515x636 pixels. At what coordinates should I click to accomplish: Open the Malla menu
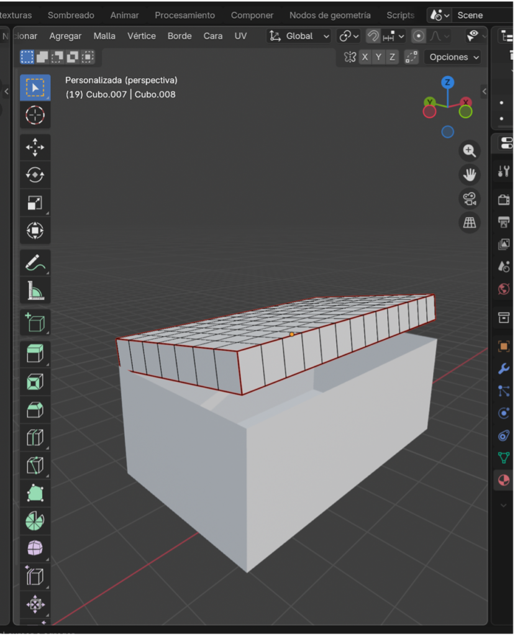pyautogui.click(x=104, y=36)
